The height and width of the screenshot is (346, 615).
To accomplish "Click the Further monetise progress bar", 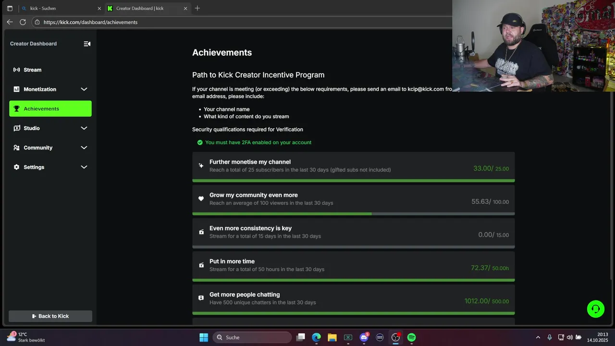I will point(354,181).
